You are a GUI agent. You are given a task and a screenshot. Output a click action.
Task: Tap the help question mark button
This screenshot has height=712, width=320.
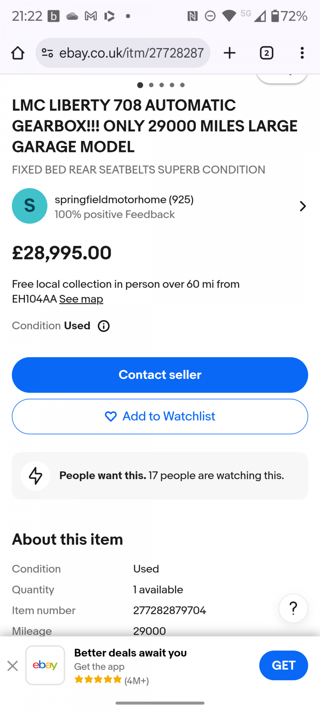293,608
